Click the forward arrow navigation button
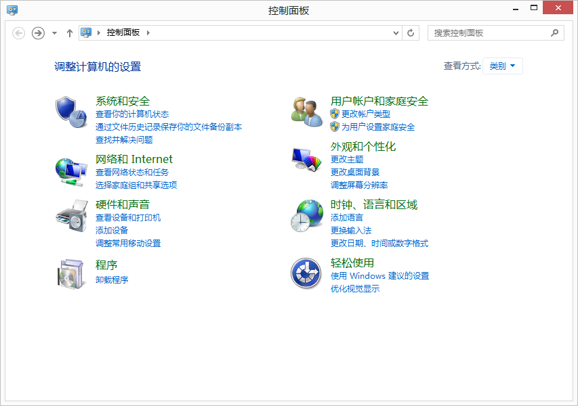The width and height of the screenshot is (578, 406). pyautogui.click(x=38, y=33)
